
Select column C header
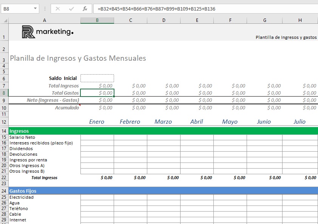click(130, 20)
